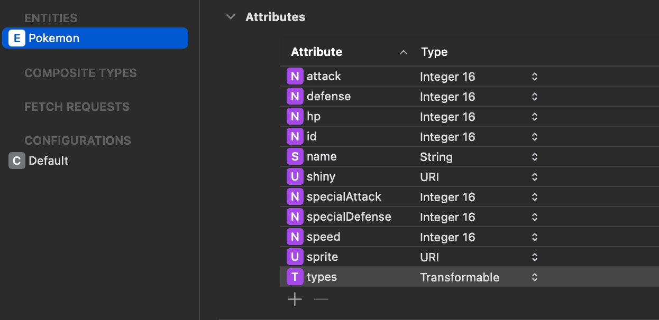659x320 pixels.
Task: Click the U icon beside sprite attribute
Action: (x=295, y=257)
